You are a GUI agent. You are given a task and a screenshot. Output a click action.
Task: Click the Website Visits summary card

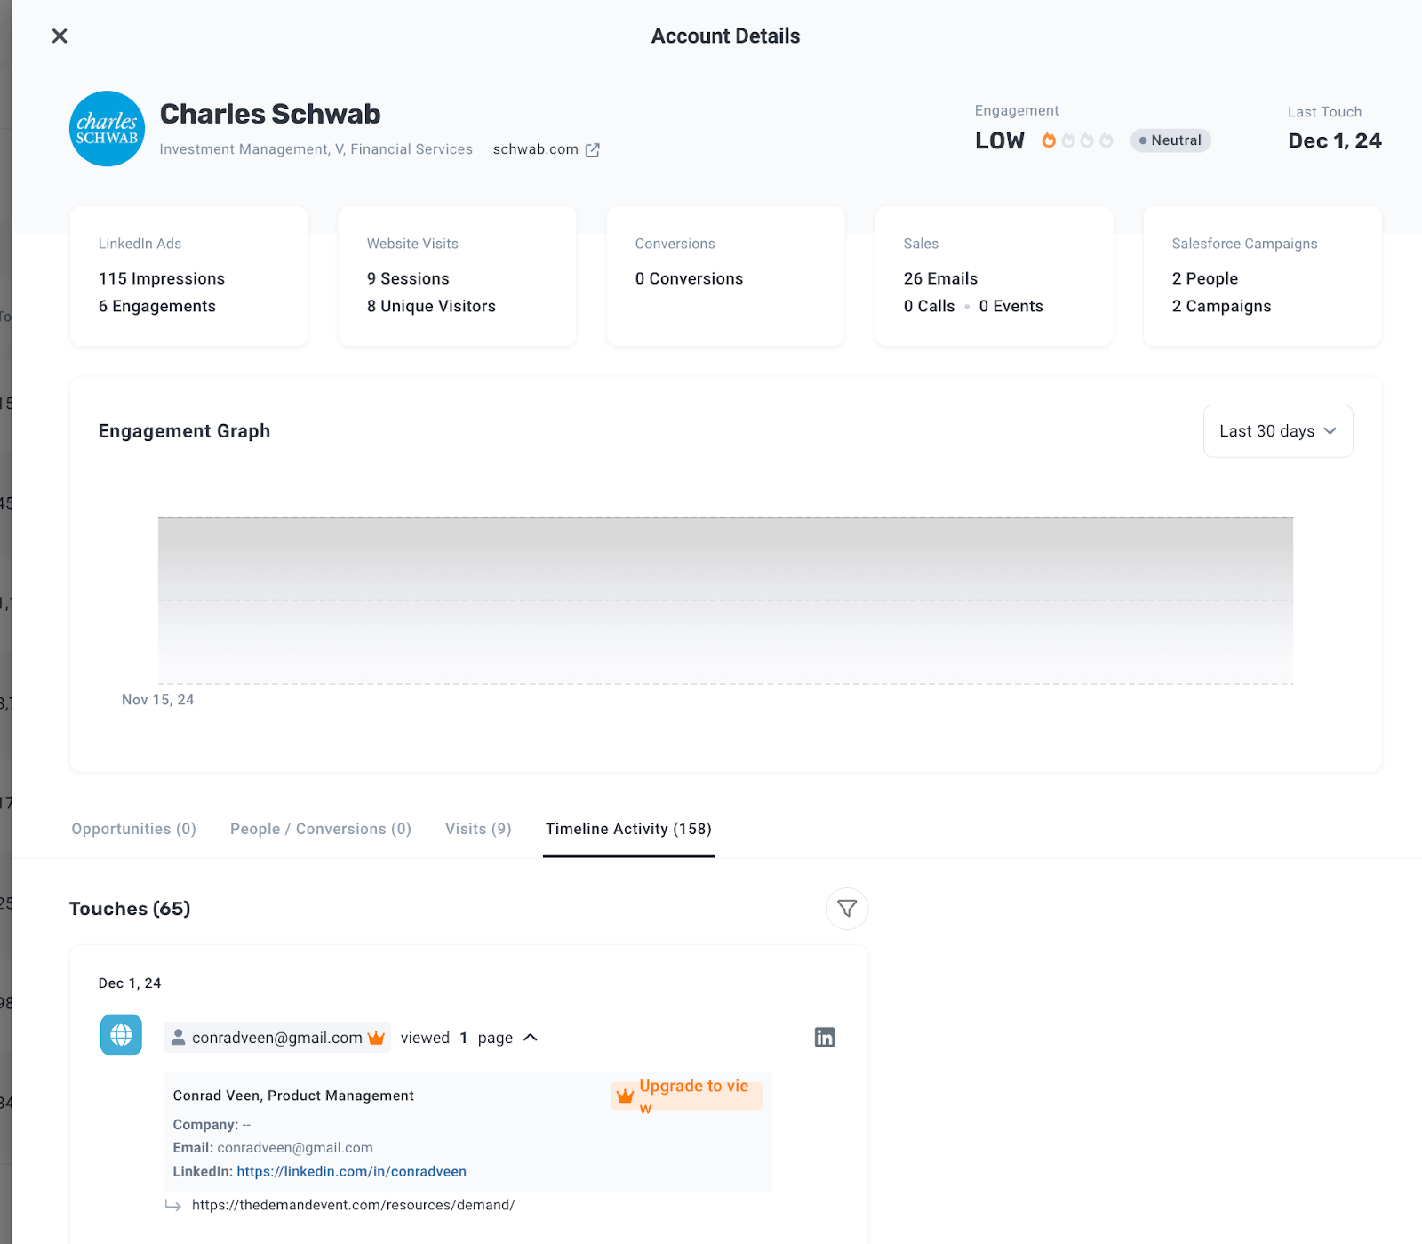(458, 277)
